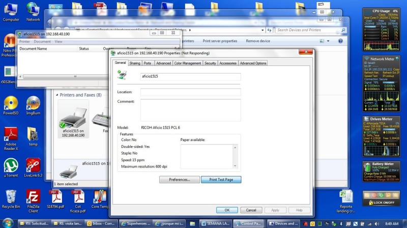Click the Preferences... button
Screen dimensions: 407x228
click(180, 179)
